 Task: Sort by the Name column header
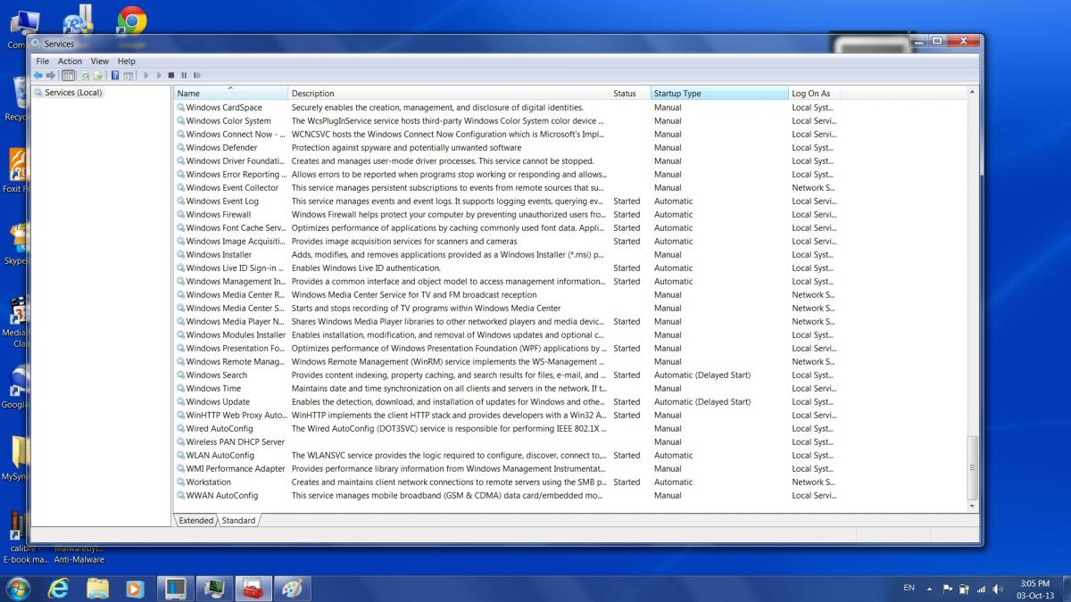(231, 93)
